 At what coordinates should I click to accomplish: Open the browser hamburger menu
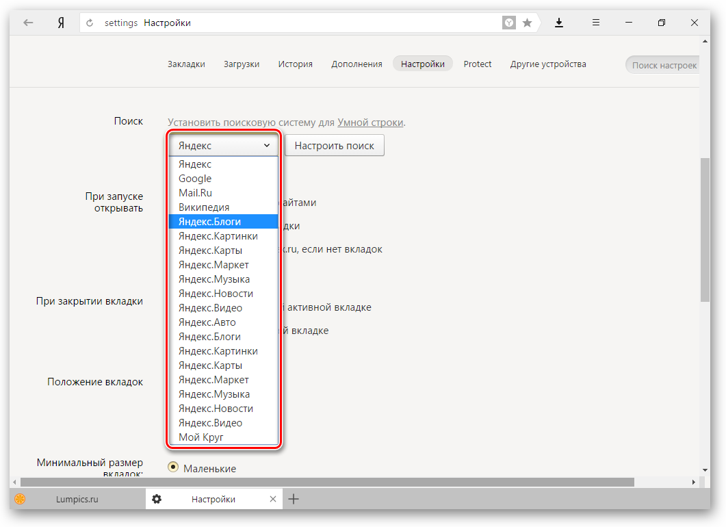coord(596,23)
